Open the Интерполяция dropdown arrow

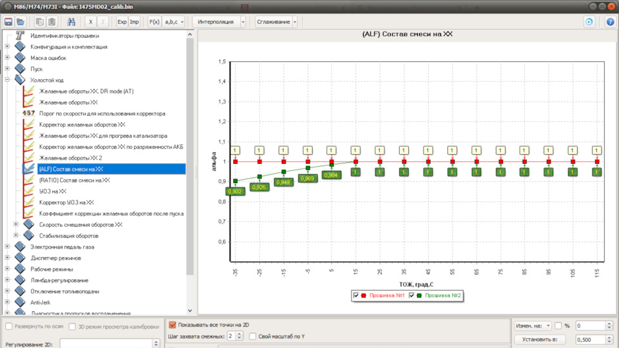pyautogui.click(x=243, y=22)
